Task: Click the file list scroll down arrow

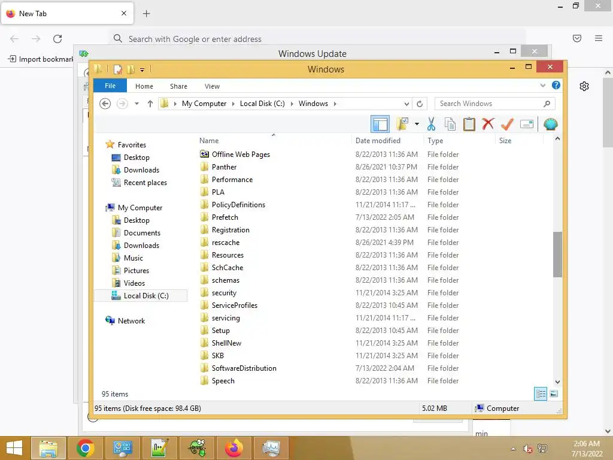Action: [x=557, y=382]
